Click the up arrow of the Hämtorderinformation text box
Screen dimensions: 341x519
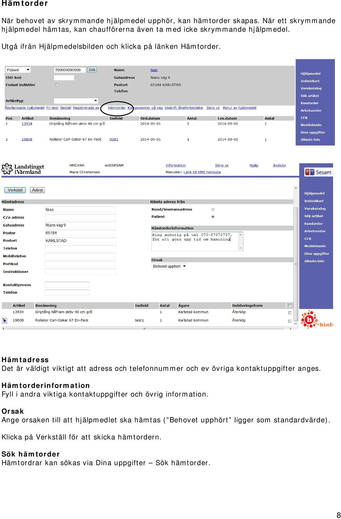[x=241, y=235]
